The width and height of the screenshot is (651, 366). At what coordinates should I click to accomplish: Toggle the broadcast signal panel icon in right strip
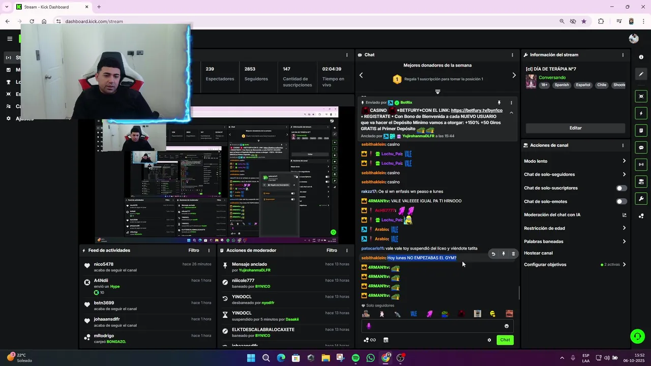[641, 164]
